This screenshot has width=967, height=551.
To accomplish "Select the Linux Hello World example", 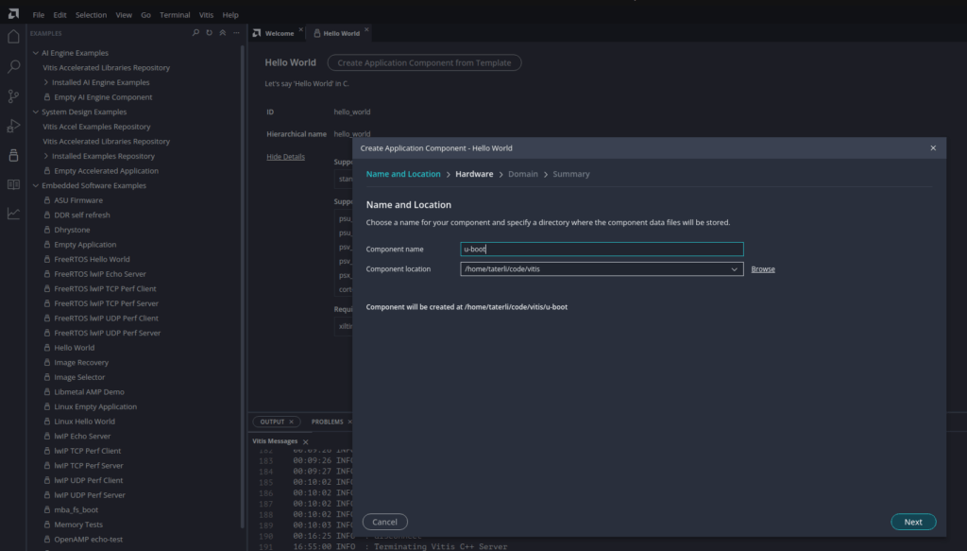I will (x=84, y=422).
